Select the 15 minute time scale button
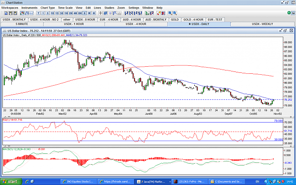Image resolution: width=296 pixels, height=185 pixels. [x=57, y=13]
